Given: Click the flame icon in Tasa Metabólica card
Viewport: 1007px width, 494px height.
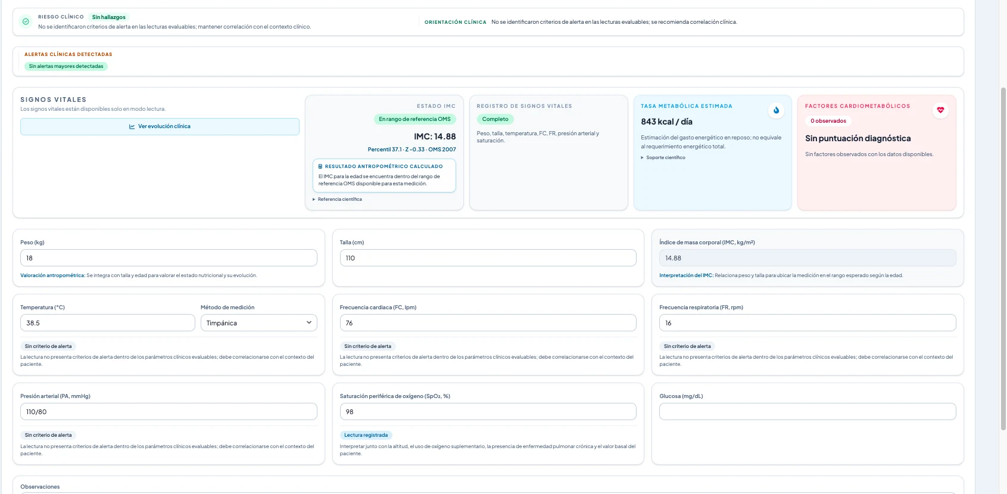Looking at the screenshot, I should [x=776, y=110].
